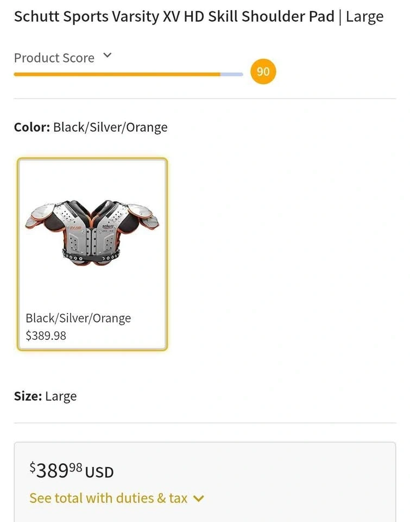The width and height of the screenshot is (410, 522).
Task: Click the 'Color:' bold label
Action: click(x=32, y=127)
